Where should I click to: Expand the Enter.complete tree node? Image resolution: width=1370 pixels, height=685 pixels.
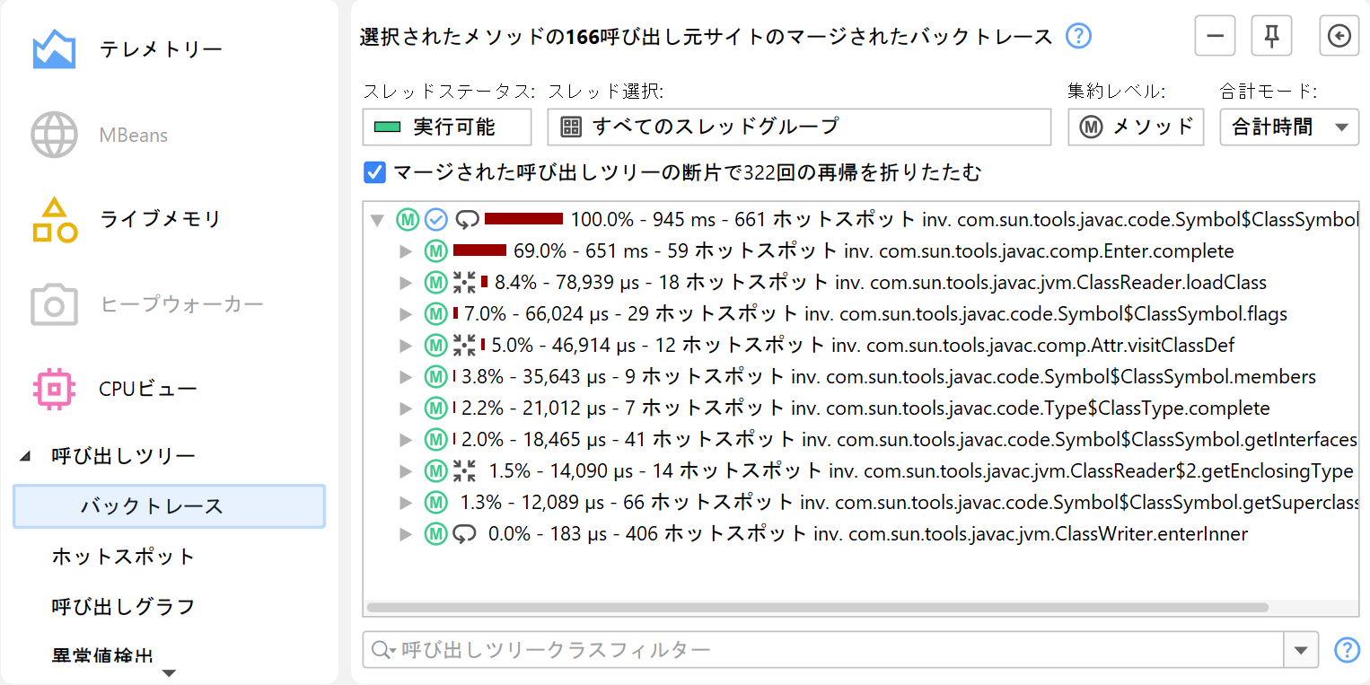[406, 251]
